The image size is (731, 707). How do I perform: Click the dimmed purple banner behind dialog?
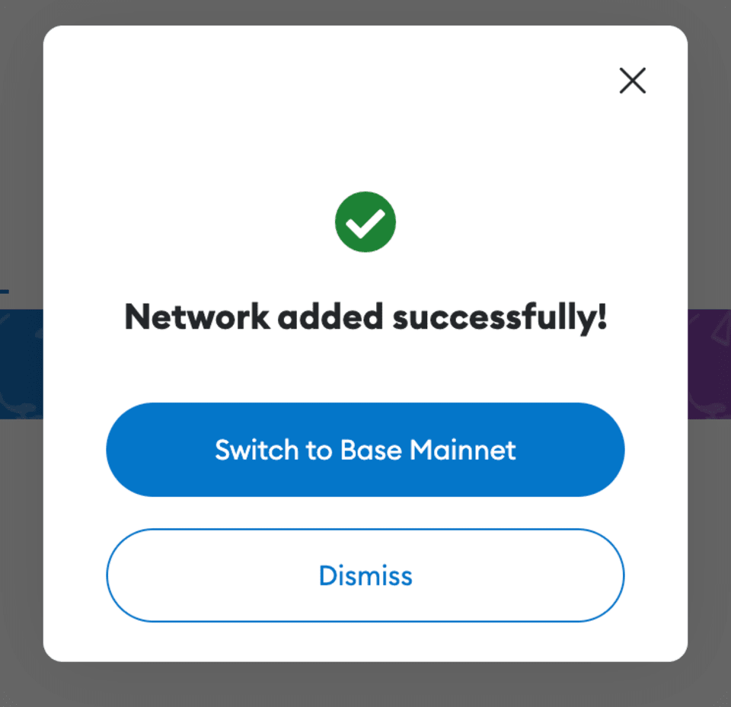click(x=709, y=364)
